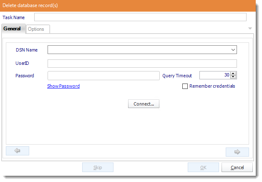The height and width of the screenshot is (182, 262).
Task: Click the Connect... button
Action: click(x=144, y=104)
